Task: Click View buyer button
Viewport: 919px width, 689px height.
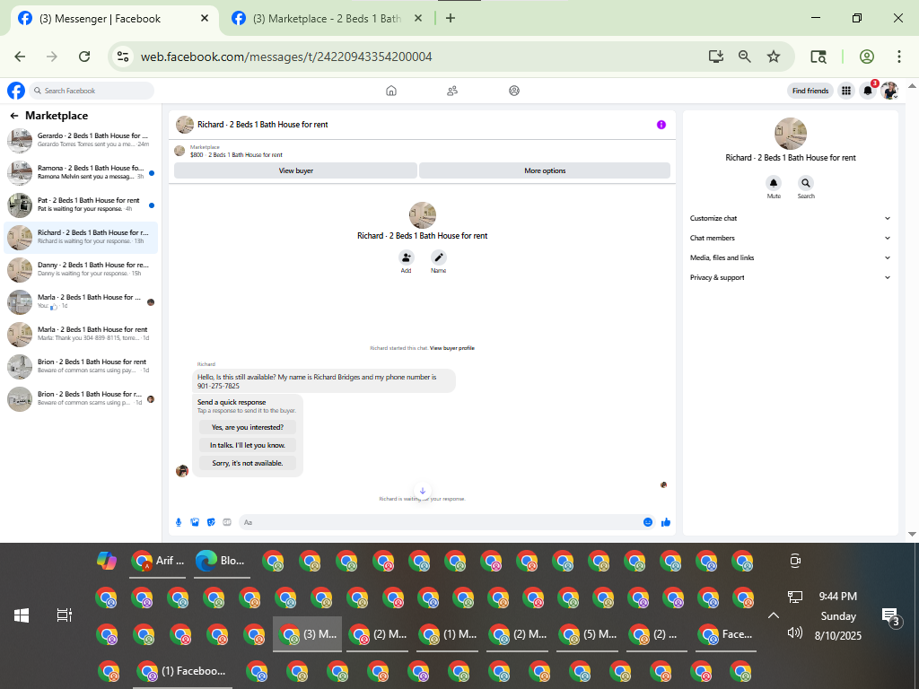Action: [295, 170]
